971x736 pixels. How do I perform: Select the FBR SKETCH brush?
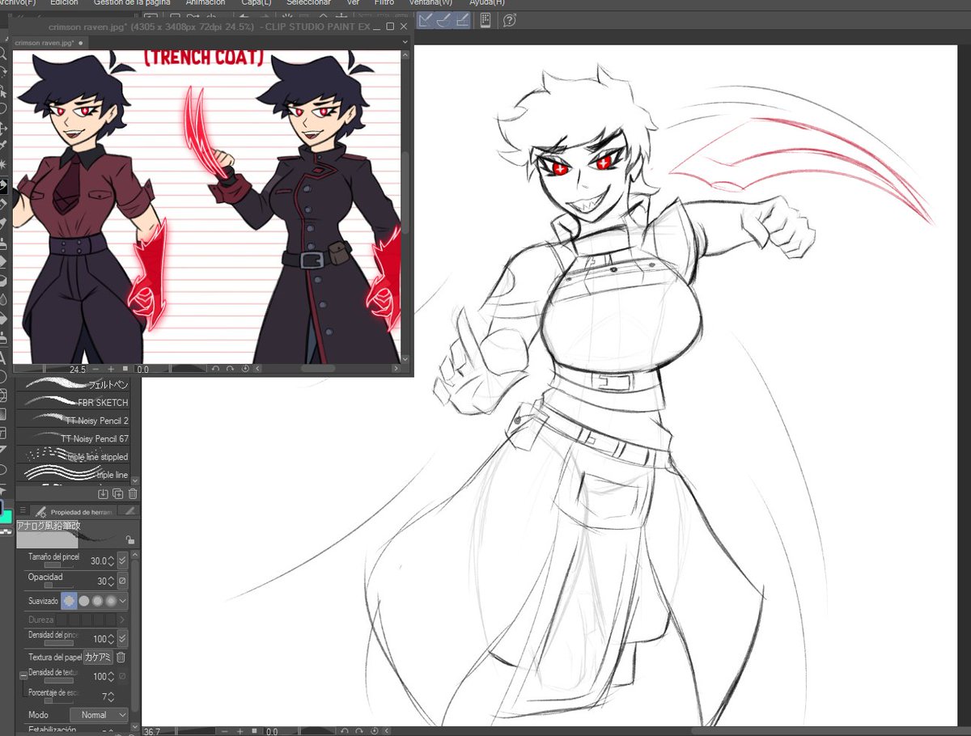pyautogui.click(x=73, y=402)
